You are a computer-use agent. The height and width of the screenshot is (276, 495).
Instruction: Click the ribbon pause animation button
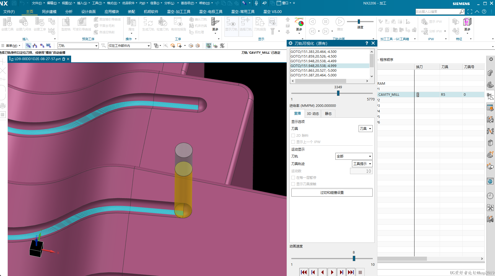pyautogui.click(x=326, y=22)
